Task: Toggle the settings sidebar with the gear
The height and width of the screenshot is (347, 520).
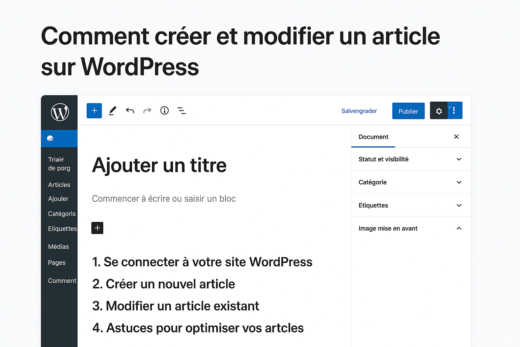Action: point(439,110)
